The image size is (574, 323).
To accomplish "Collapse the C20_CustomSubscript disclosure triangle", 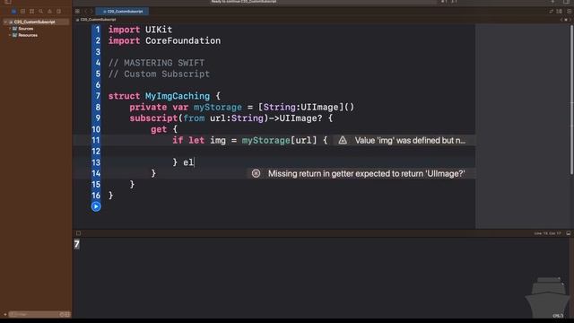I will (x=5, y=22).
